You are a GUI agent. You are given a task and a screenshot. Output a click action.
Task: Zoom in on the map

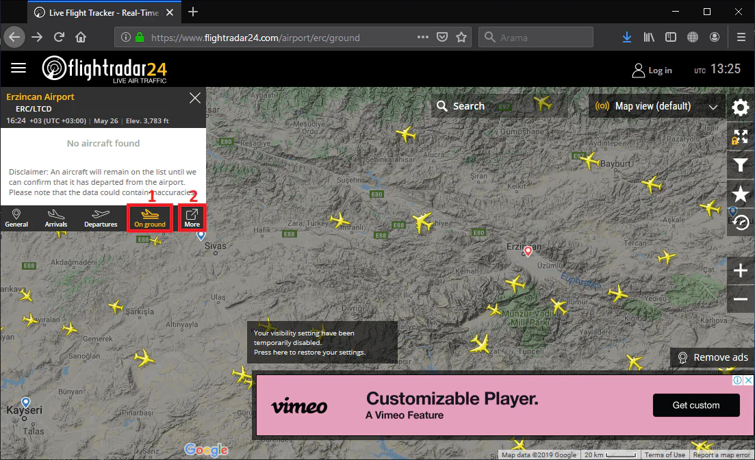[x=740, y=271]
